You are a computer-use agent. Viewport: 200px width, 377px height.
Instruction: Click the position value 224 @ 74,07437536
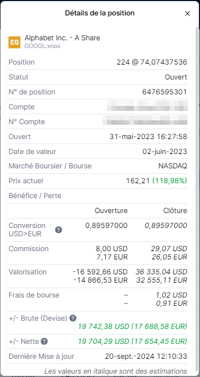(152, 62)
